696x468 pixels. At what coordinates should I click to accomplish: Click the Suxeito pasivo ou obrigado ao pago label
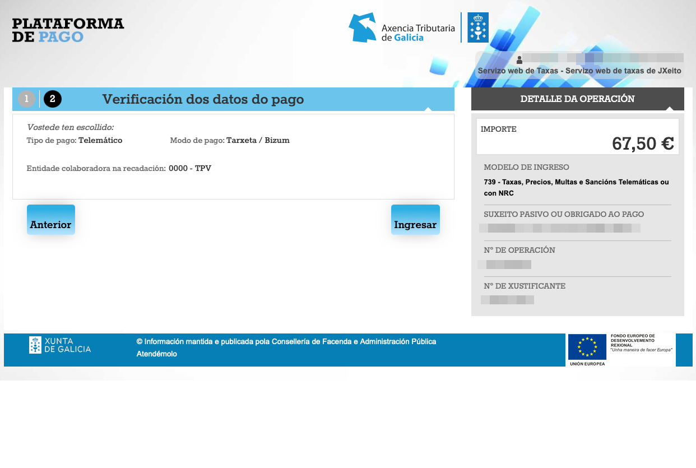[564, 215]
